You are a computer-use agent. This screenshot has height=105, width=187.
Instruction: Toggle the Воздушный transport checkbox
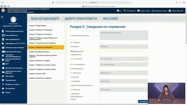click(x=100, y=77)
